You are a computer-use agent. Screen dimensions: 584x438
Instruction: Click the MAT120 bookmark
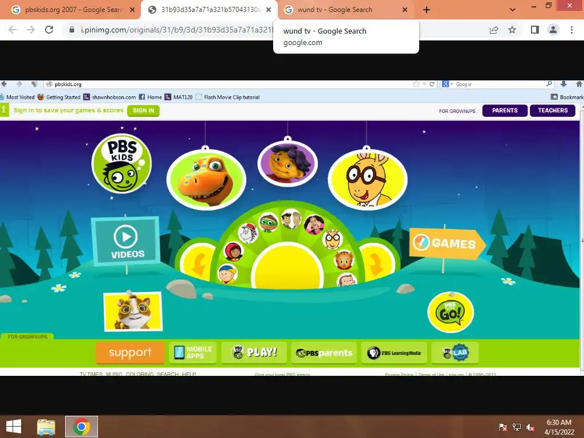tap(179, 97)
